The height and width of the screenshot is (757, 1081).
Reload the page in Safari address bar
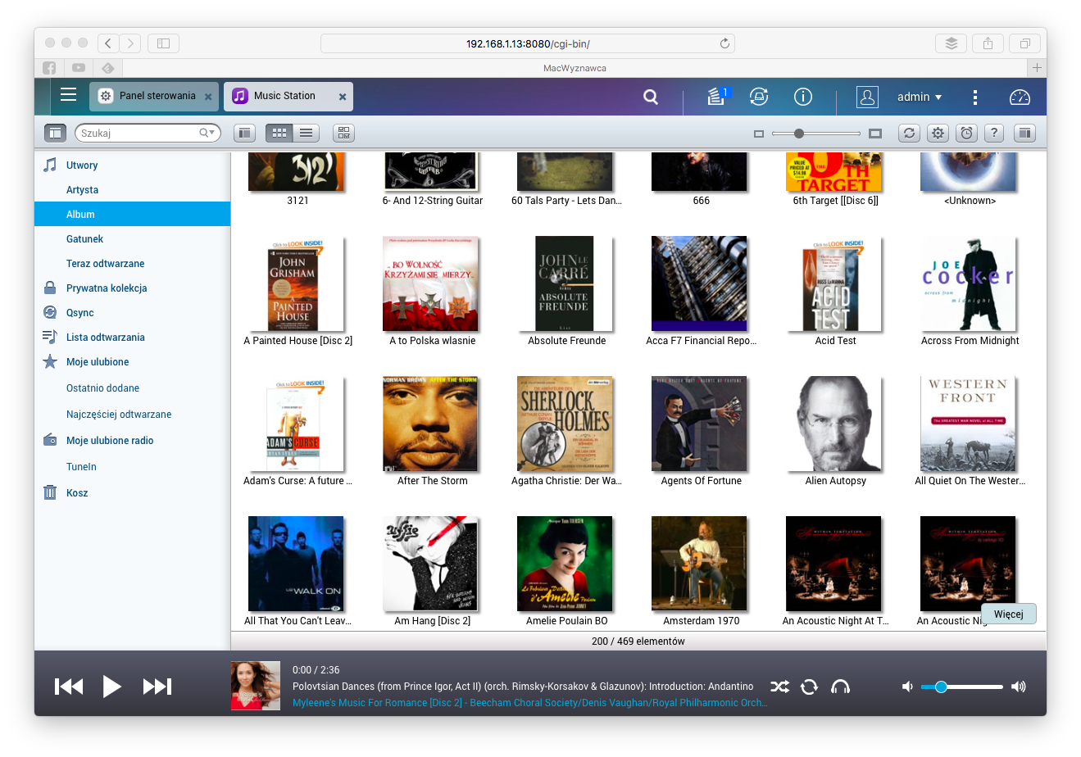[x=724, y=43]
